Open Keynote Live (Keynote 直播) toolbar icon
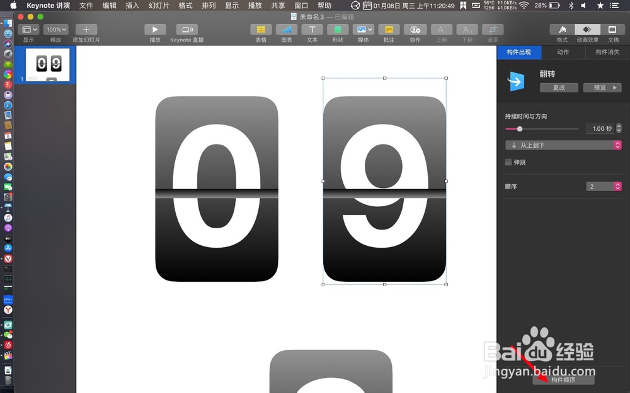Image resolution: width=630 pixels, height=393 pixels. tap(187, 30)
